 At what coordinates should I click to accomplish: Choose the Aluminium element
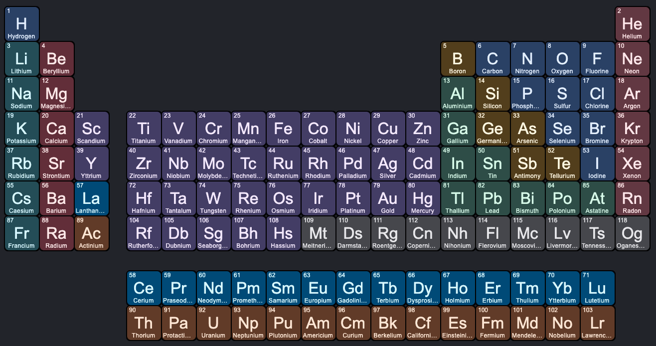(458, 94)
